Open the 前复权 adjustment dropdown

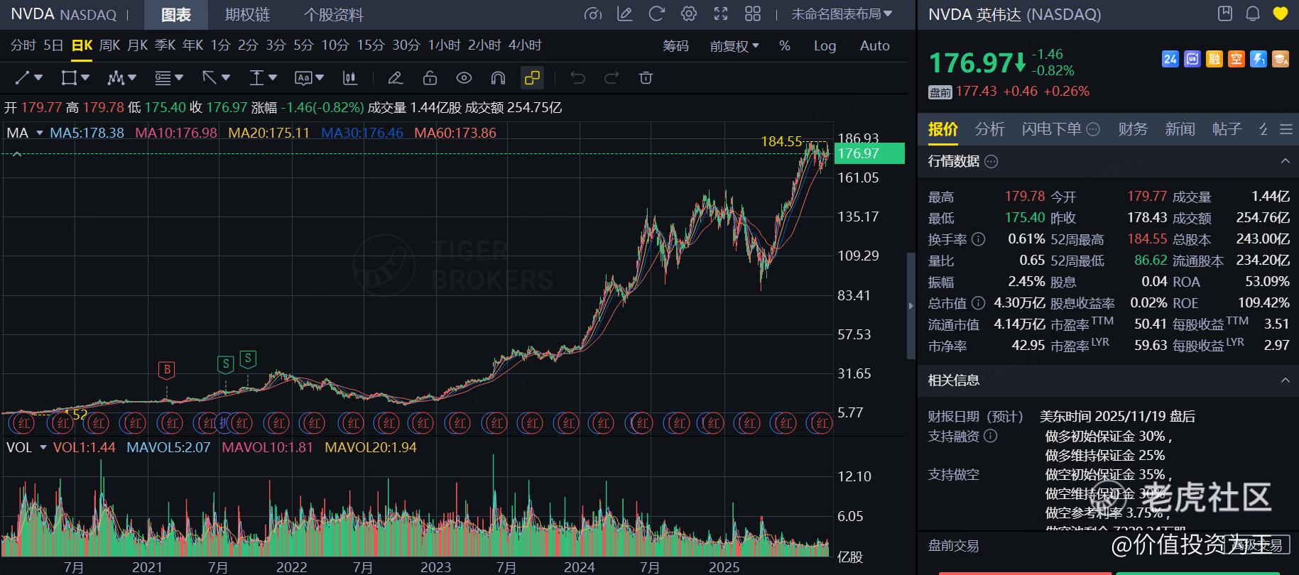[734, 45]
